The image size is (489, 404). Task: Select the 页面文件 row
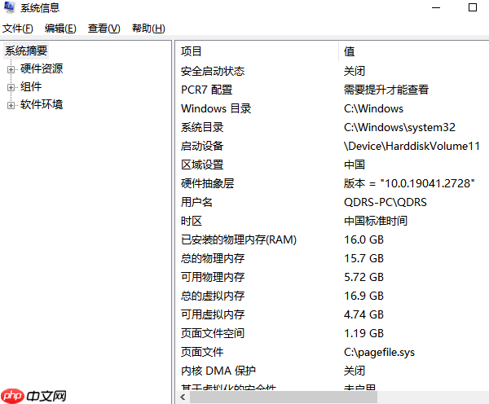pyautogui.click(x=333, y=352)
